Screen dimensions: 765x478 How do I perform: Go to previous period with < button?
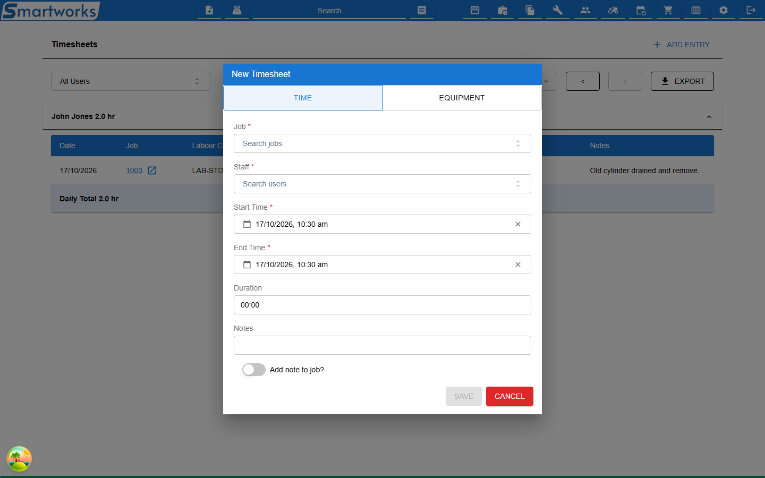tap(583, 81)
